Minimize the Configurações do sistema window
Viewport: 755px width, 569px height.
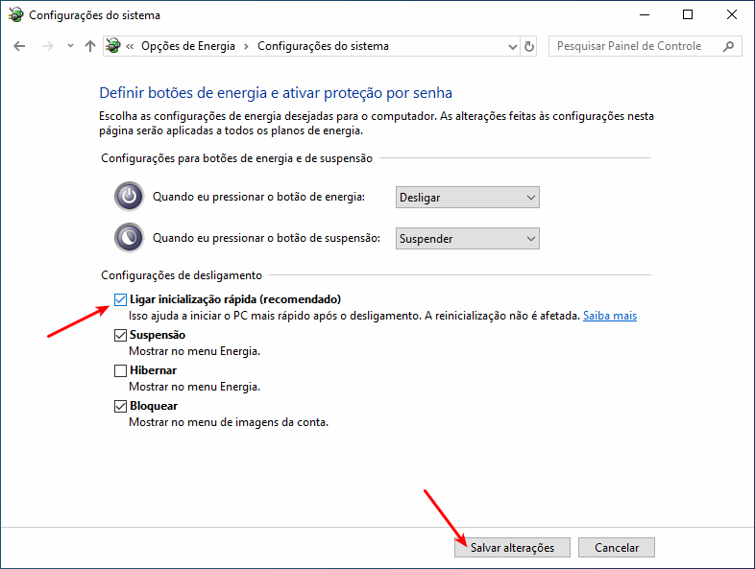pyautogui.click(x=645, y=15)
